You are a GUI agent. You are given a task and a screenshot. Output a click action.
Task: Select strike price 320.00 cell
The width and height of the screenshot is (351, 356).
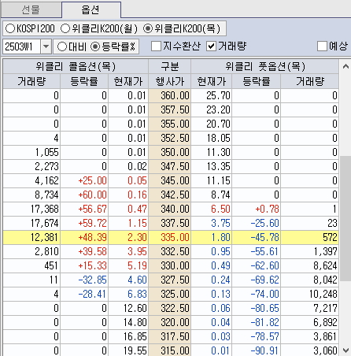pos(170,322)
